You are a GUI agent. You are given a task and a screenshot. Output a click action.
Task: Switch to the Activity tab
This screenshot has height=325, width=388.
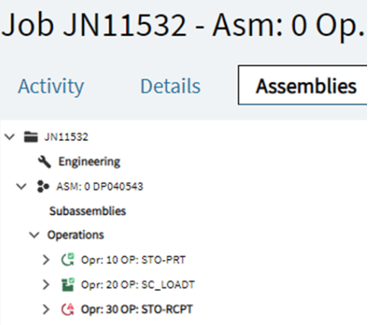[x=51, y=86]
